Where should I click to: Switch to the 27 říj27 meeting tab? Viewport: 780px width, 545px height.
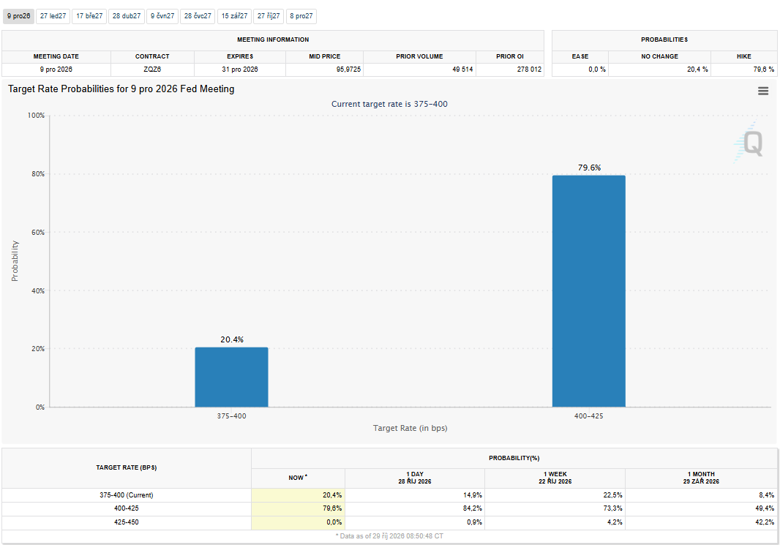tap(269, 16)
